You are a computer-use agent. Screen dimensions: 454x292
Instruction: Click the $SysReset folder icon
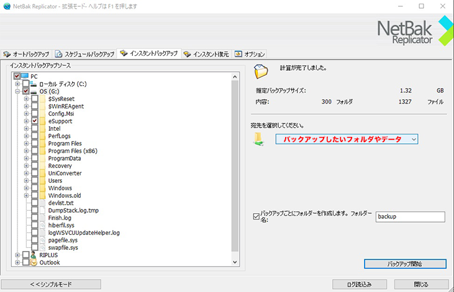pyautogui.click(x=43, y=99)
